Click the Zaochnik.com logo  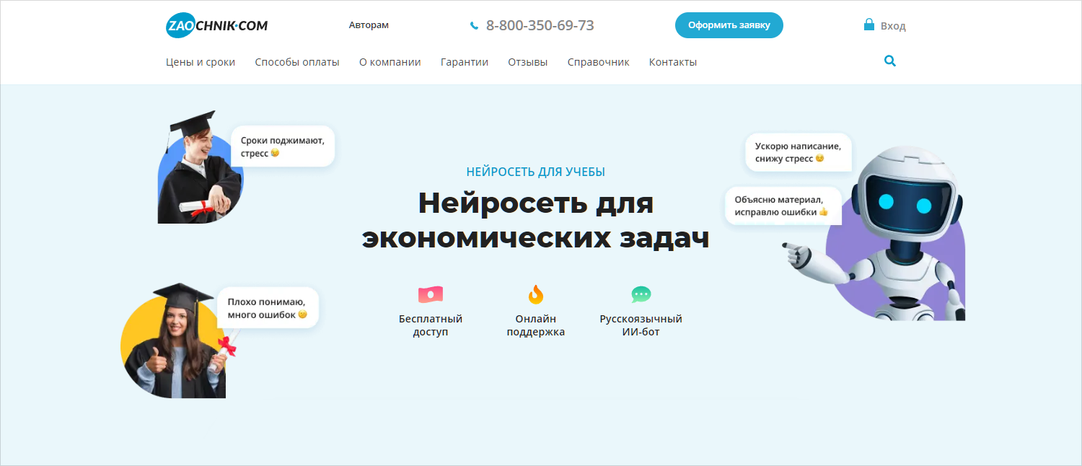[x=216, y=26]
